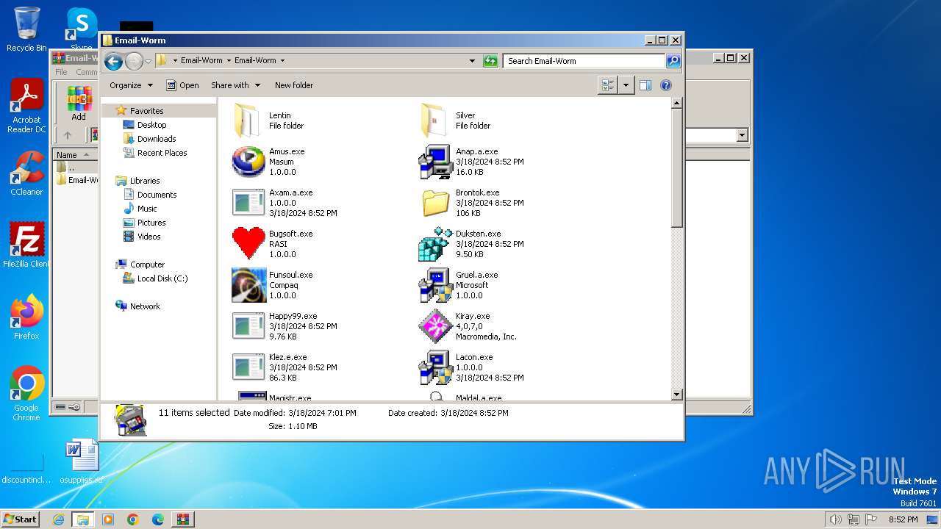Launch CCleaner desktop shortcut

click(x=26, y=173)
